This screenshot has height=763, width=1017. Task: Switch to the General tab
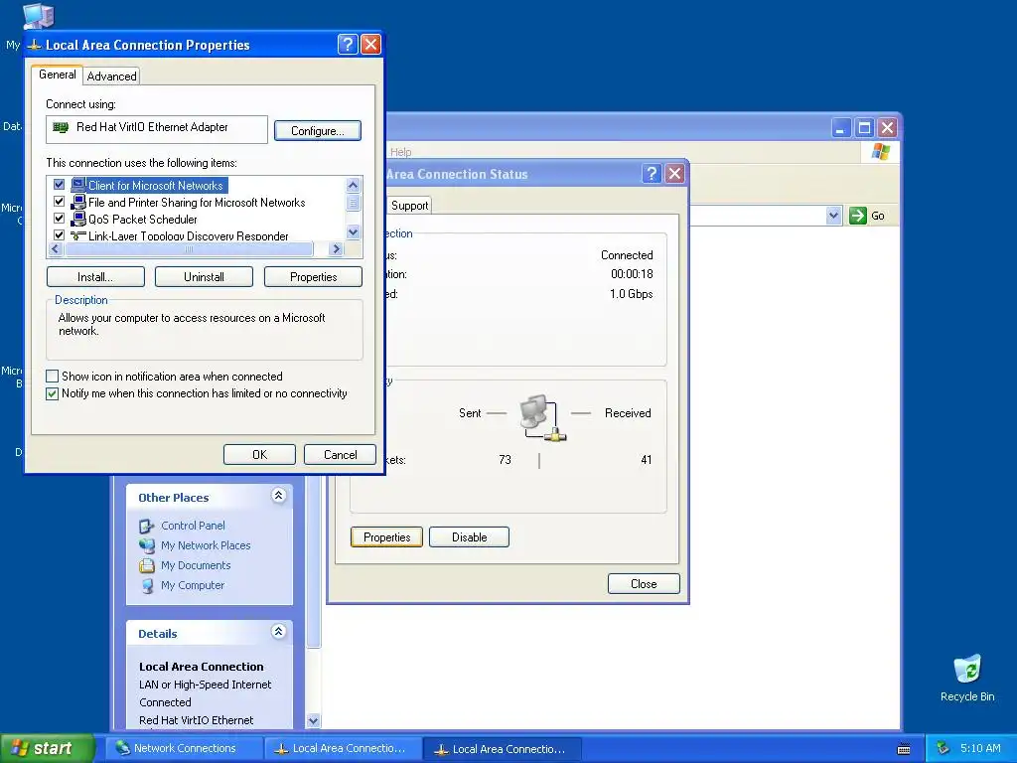57,75
